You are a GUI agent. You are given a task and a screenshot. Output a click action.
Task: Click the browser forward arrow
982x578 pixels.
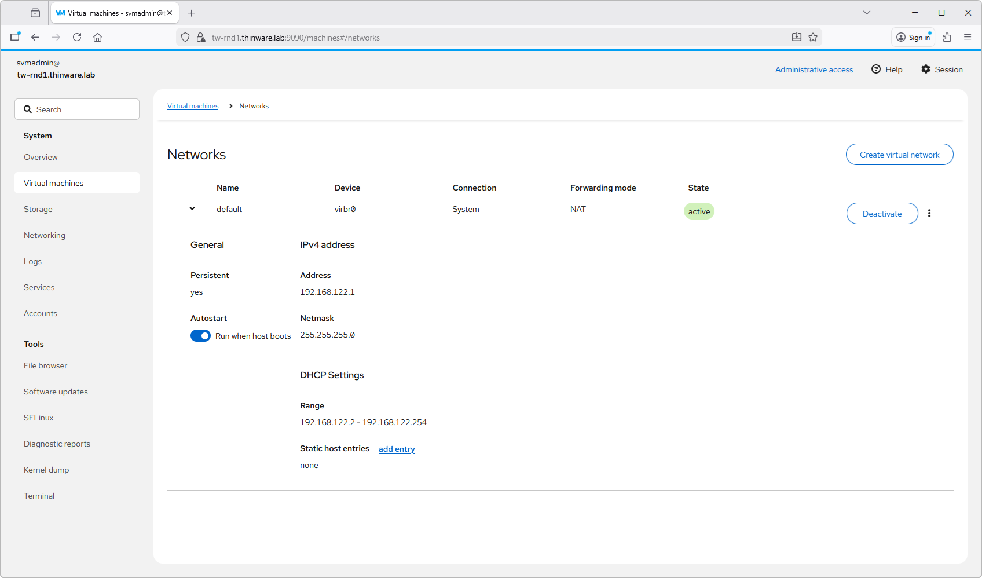tap(56, 37)
